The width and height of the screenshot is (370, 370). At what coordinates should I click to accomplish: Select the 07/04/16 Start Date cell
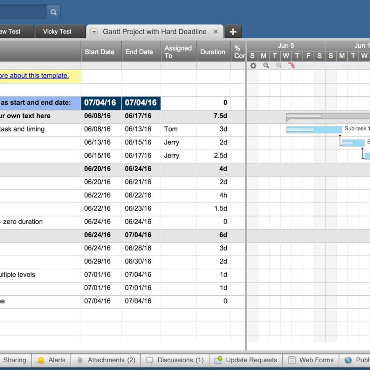point(100,103)
